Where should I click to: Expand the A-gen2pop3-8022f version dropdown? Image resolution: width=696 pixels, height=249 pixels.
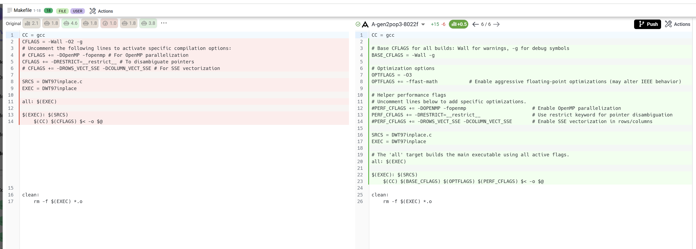click(423, 25)
